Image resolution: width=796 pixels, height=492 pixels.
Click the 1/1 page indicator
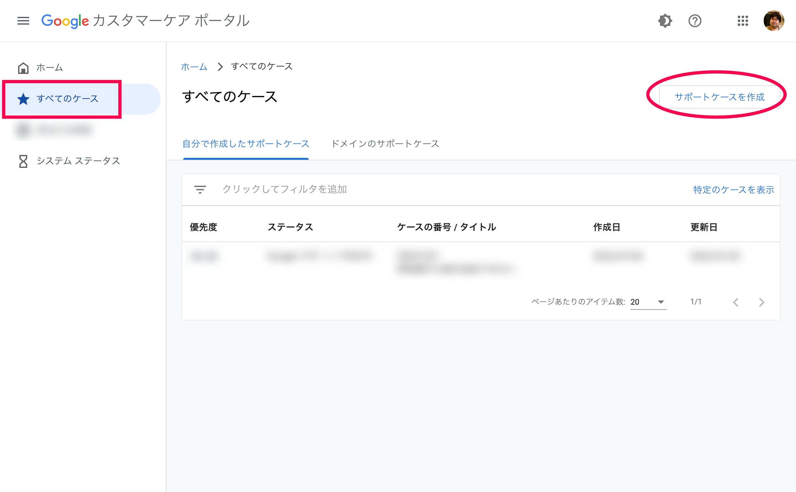(x=696, y=302)
